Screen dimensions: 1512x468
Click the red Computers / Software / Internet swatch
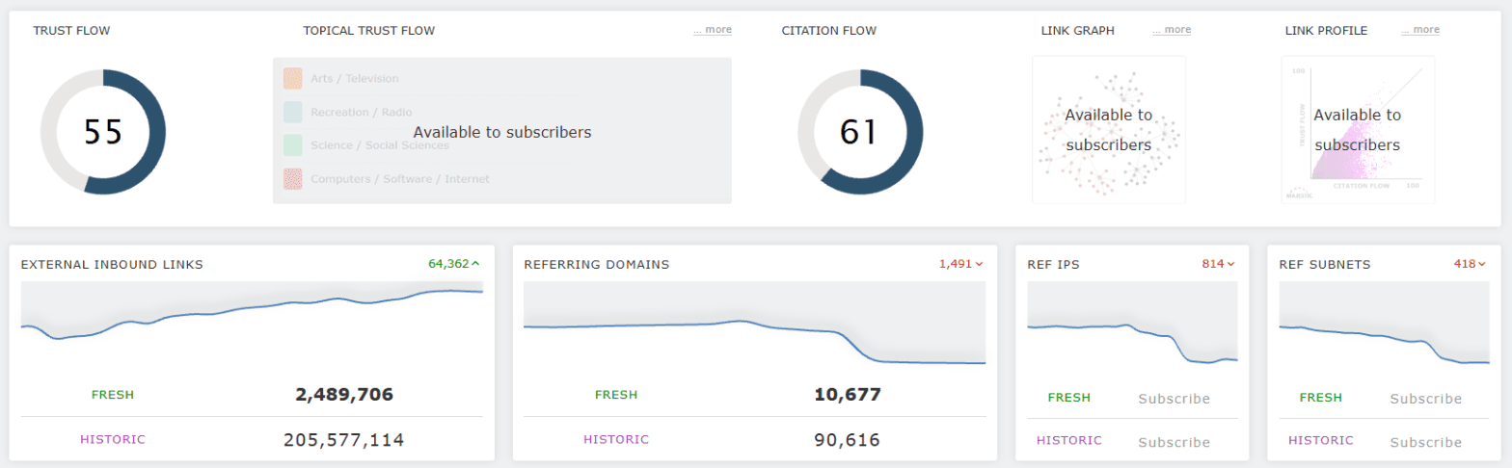pyautogui.click(x=293, y=178)
